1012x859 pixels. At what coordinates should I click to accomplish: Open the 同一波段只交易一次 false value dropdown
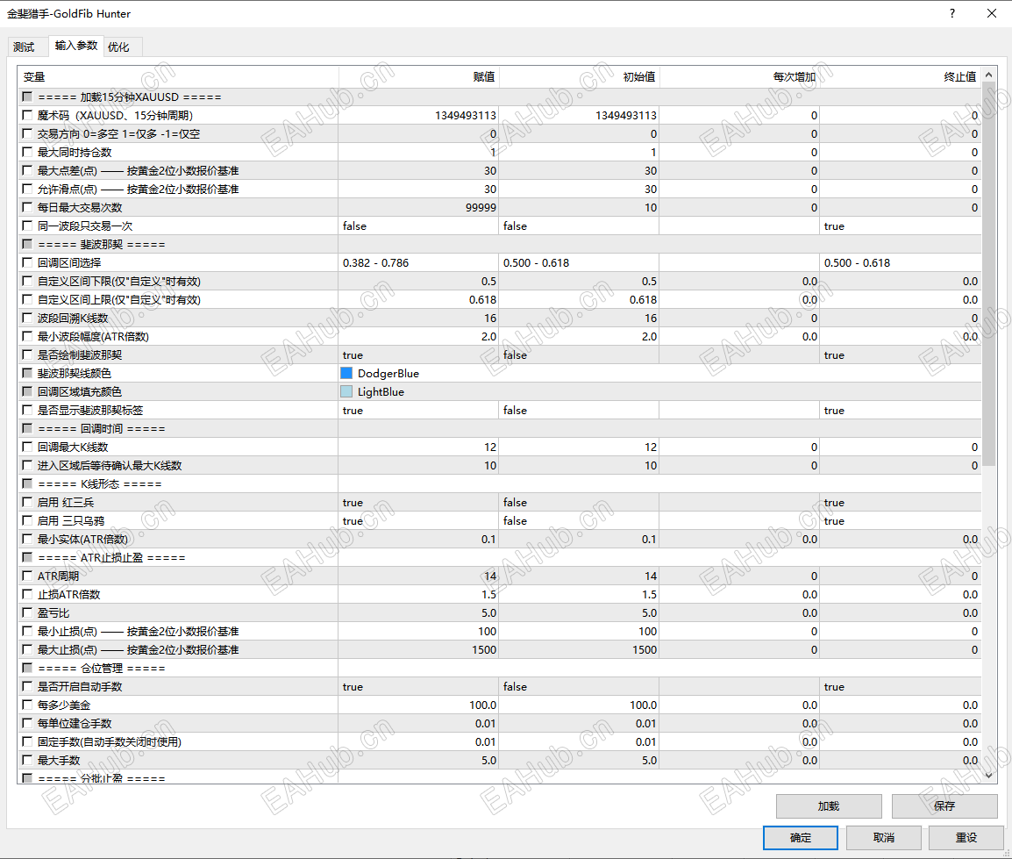point(418,226)
